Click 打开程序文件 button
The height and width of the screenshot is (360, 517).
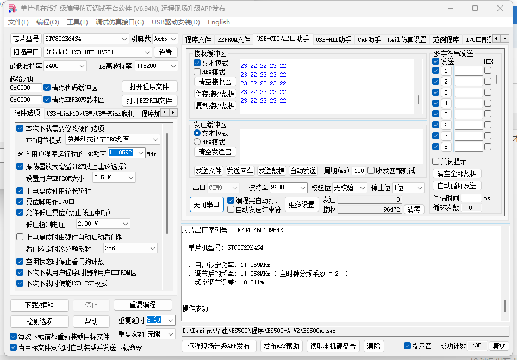pyautogui.click(x=150, y=87)
